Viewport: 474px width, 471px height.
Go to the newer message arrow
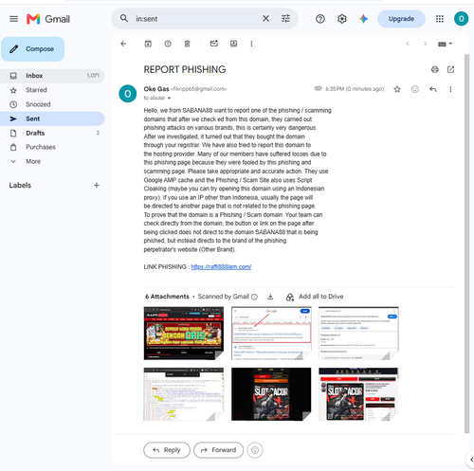408,44
